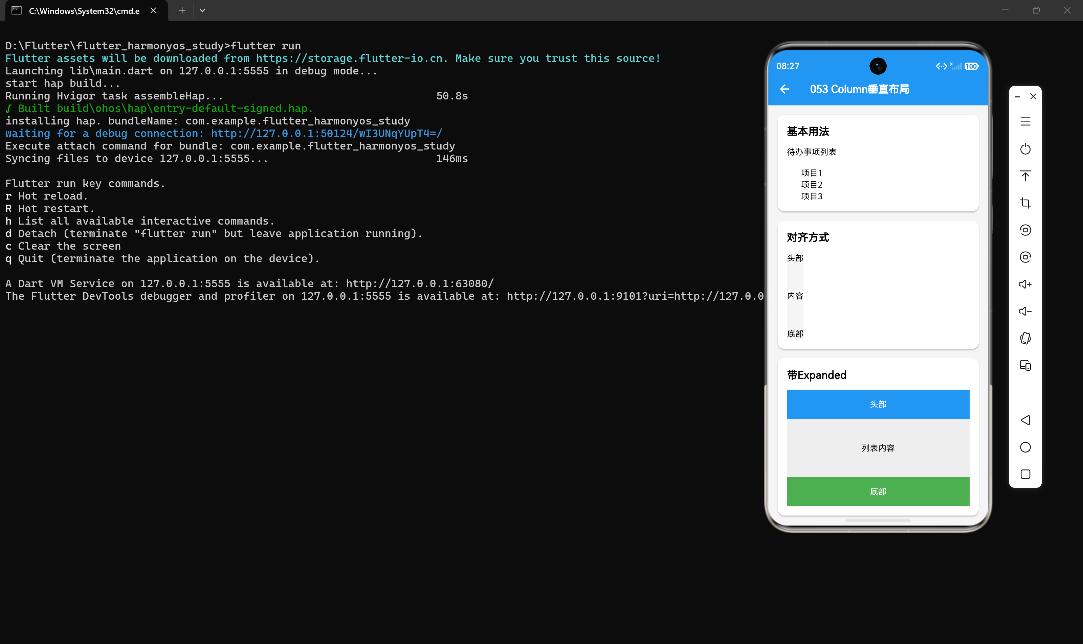The image size is (1083, 644).
Task: Open the DevTools link at 127.0.0.1:9101
Action: [x=635, y=296]
